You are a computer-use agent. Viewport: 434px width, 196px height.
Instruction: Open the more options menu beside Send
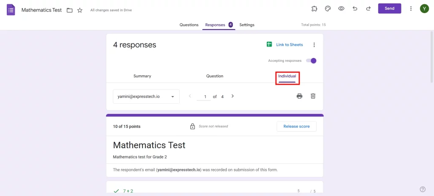(x=411, y=8)
